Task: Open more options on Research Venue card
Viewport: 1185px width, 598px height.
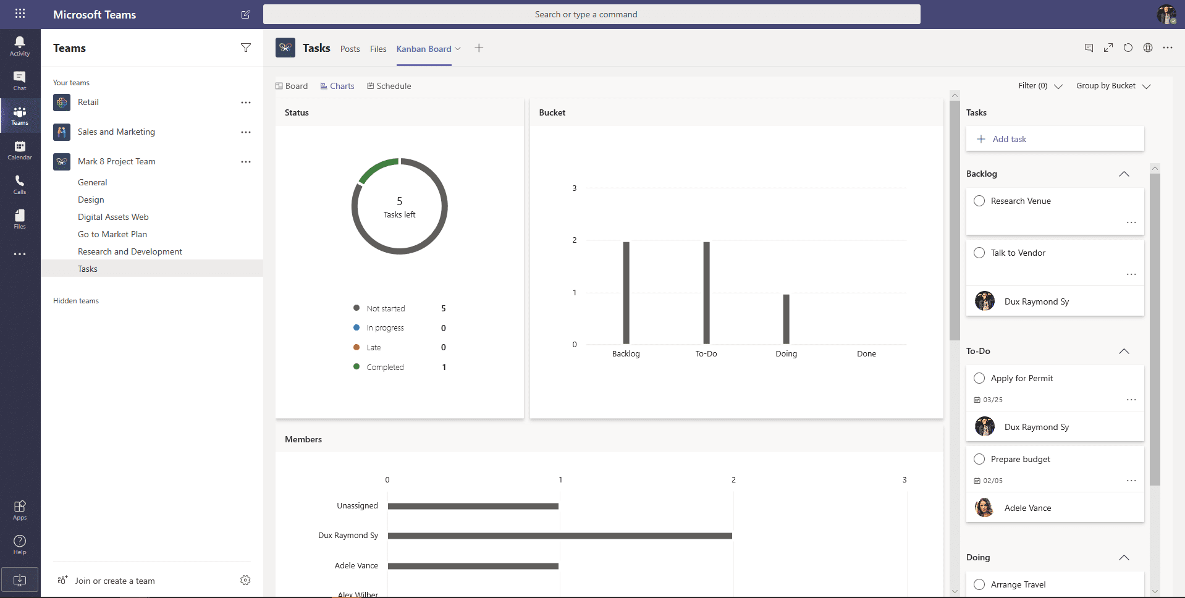Action: point(1131,222)
